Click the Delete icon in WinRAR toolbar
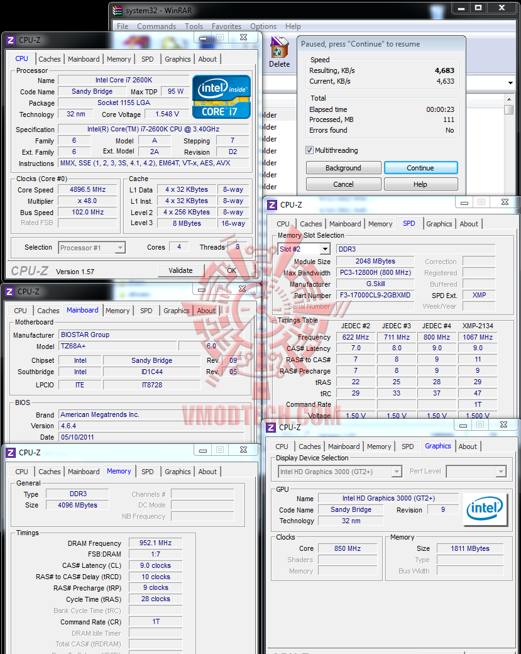 [x=279, y=52]
